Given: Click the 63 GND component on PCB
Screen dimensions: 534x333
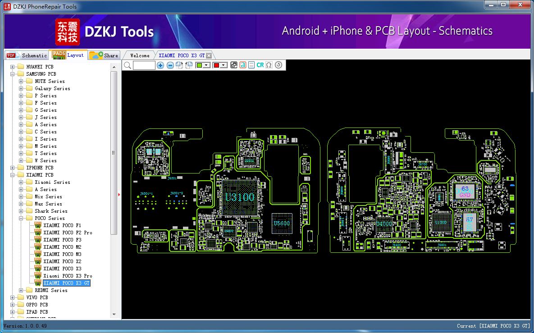Looking at the screenshot, I should [x=465, y=192].
